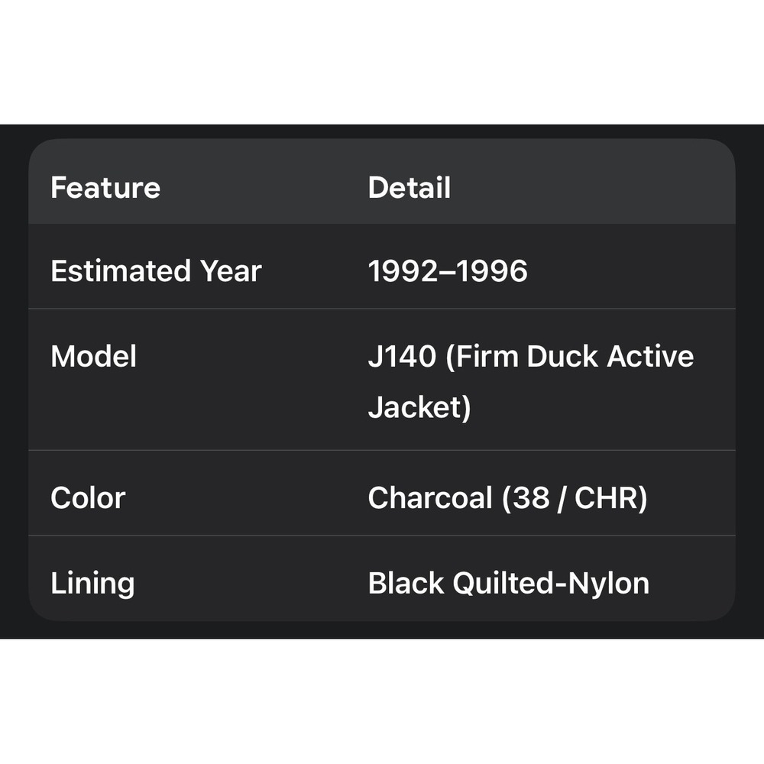The image size is (764, 764).
Task: Click the word Black in Lining detail
Action: [x=406, y=584]
